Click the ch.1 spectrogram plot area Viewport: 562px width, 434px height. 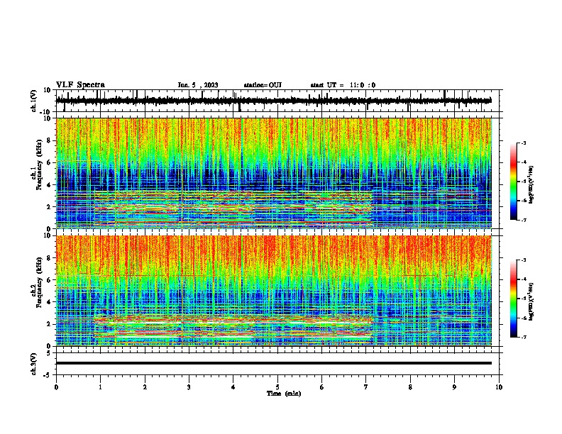pos(274,173)
